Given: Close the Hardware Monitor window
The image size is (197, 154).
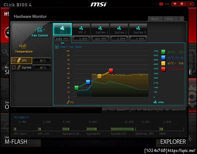Looking at the screenshot, I should [x=181, y=19].
